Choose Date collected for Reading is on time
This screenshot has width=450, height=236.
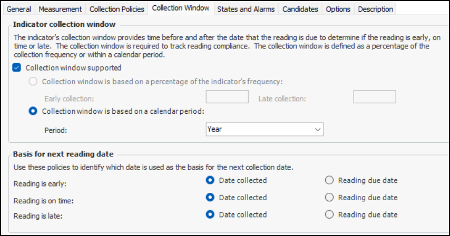pyautogui.click(x=210, y=198)
